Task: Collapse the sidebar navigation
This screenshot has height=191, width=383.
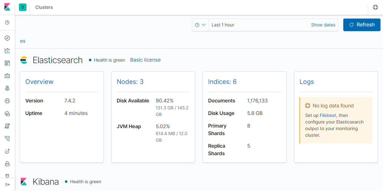Action: (x=7, y=184)
